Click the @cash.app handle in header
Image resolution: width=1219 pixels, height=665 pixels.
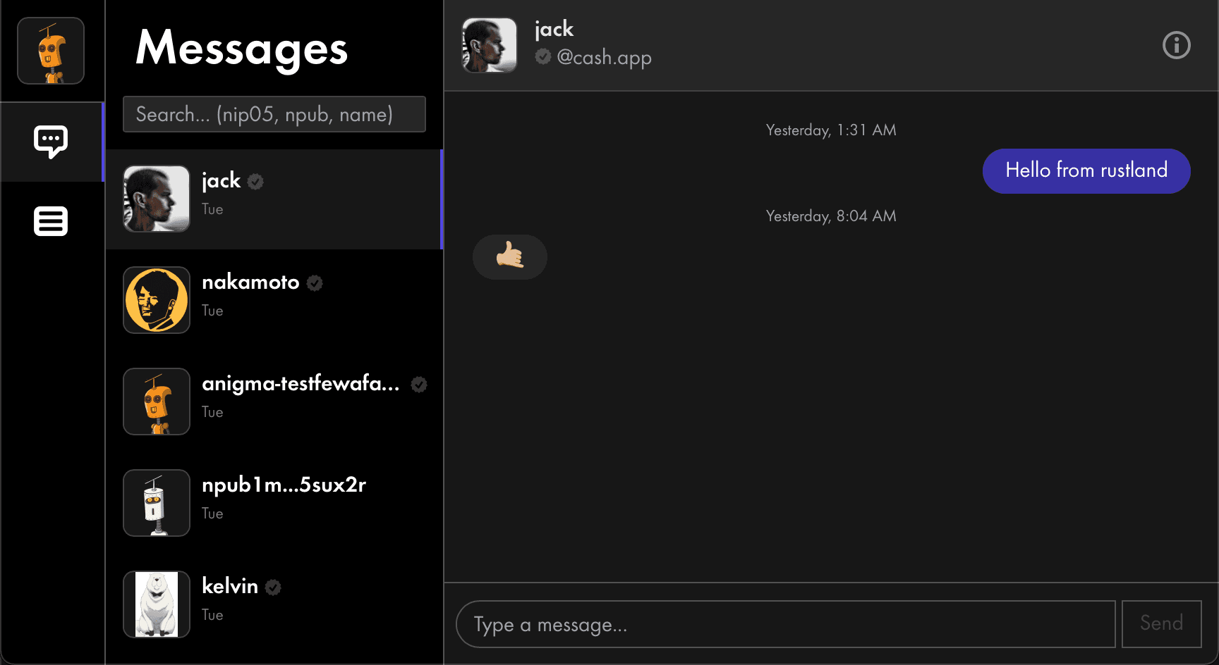coord(604,57)
